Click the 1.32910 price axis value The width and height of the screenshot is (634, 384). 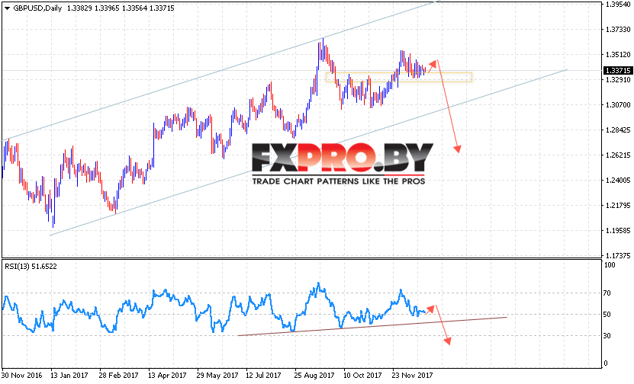[x=618, y=79]
